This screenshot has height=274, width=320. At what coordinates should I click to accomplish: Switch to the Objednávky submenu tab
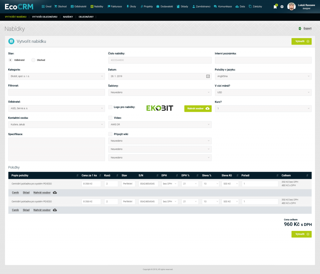(86, 17)
